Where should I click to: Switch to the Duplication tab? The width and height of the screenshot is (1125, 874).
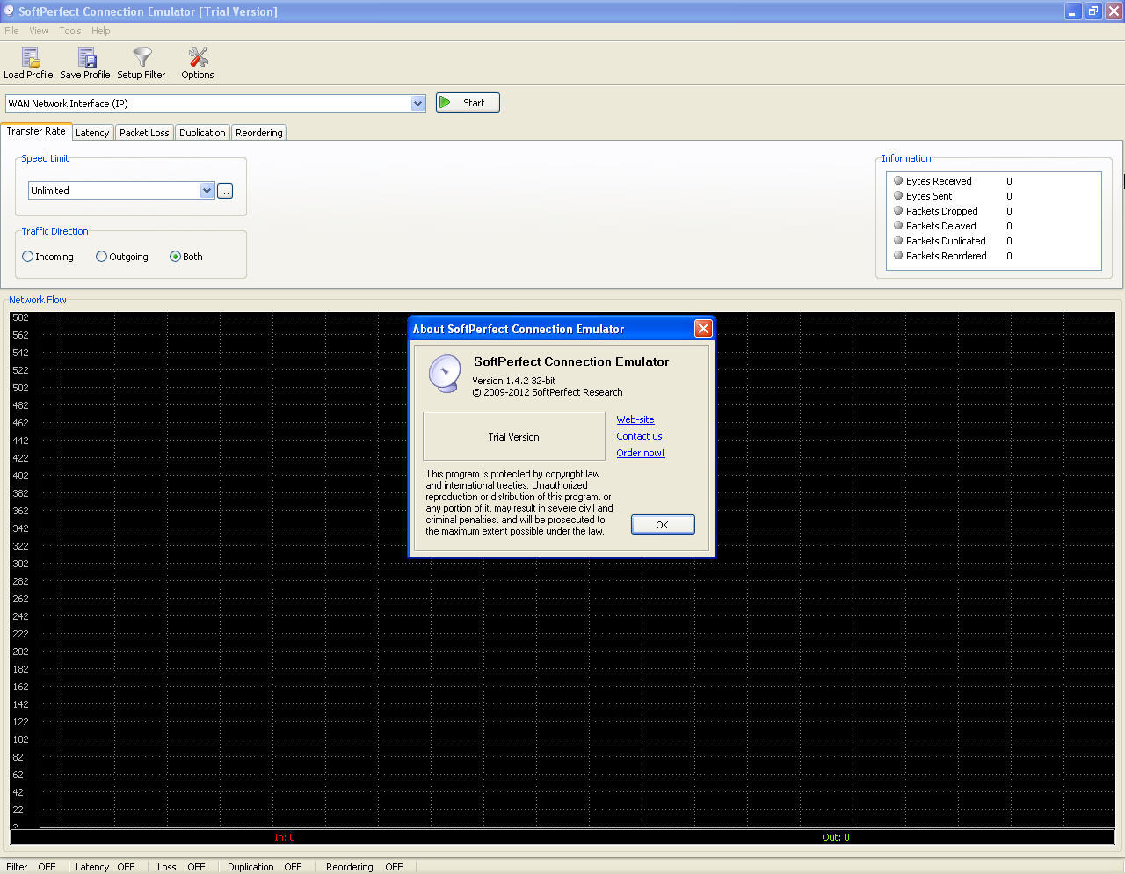coord(202,133)
